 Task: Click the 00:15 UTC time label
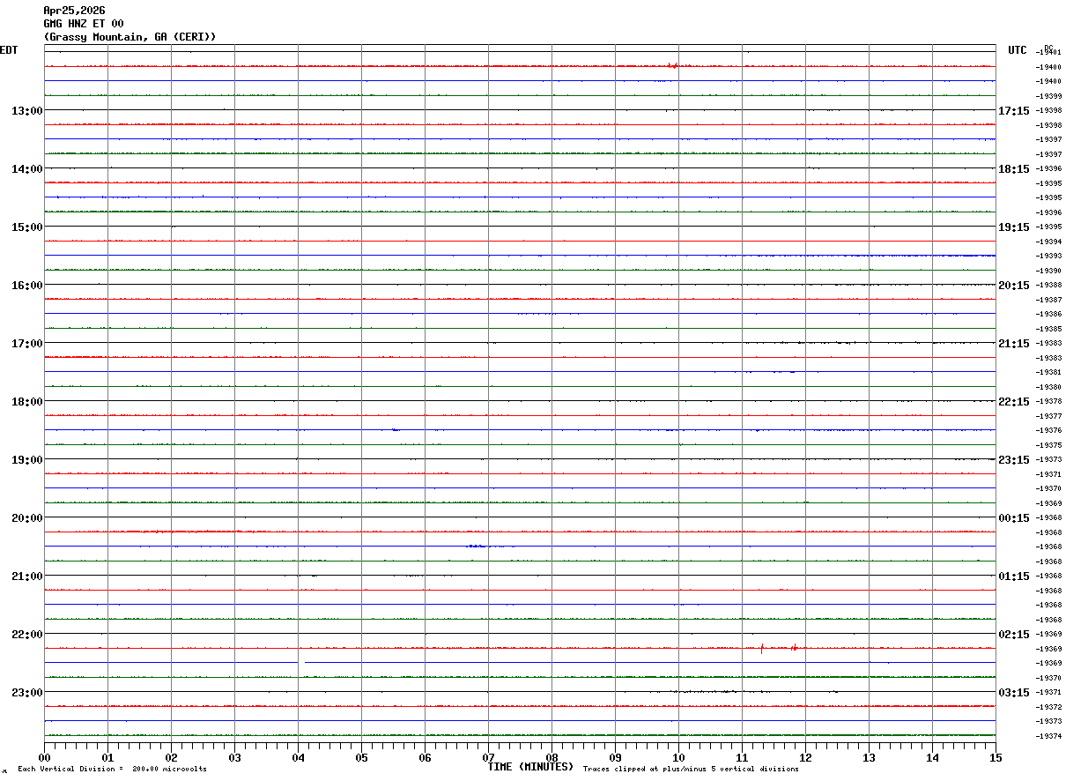coord(1014,517)
